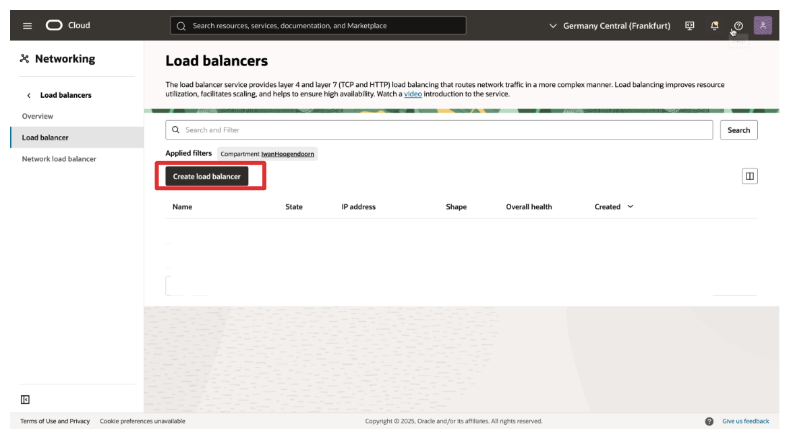789x439 pixels.
Task: Click the Search button
Action: 738,130
